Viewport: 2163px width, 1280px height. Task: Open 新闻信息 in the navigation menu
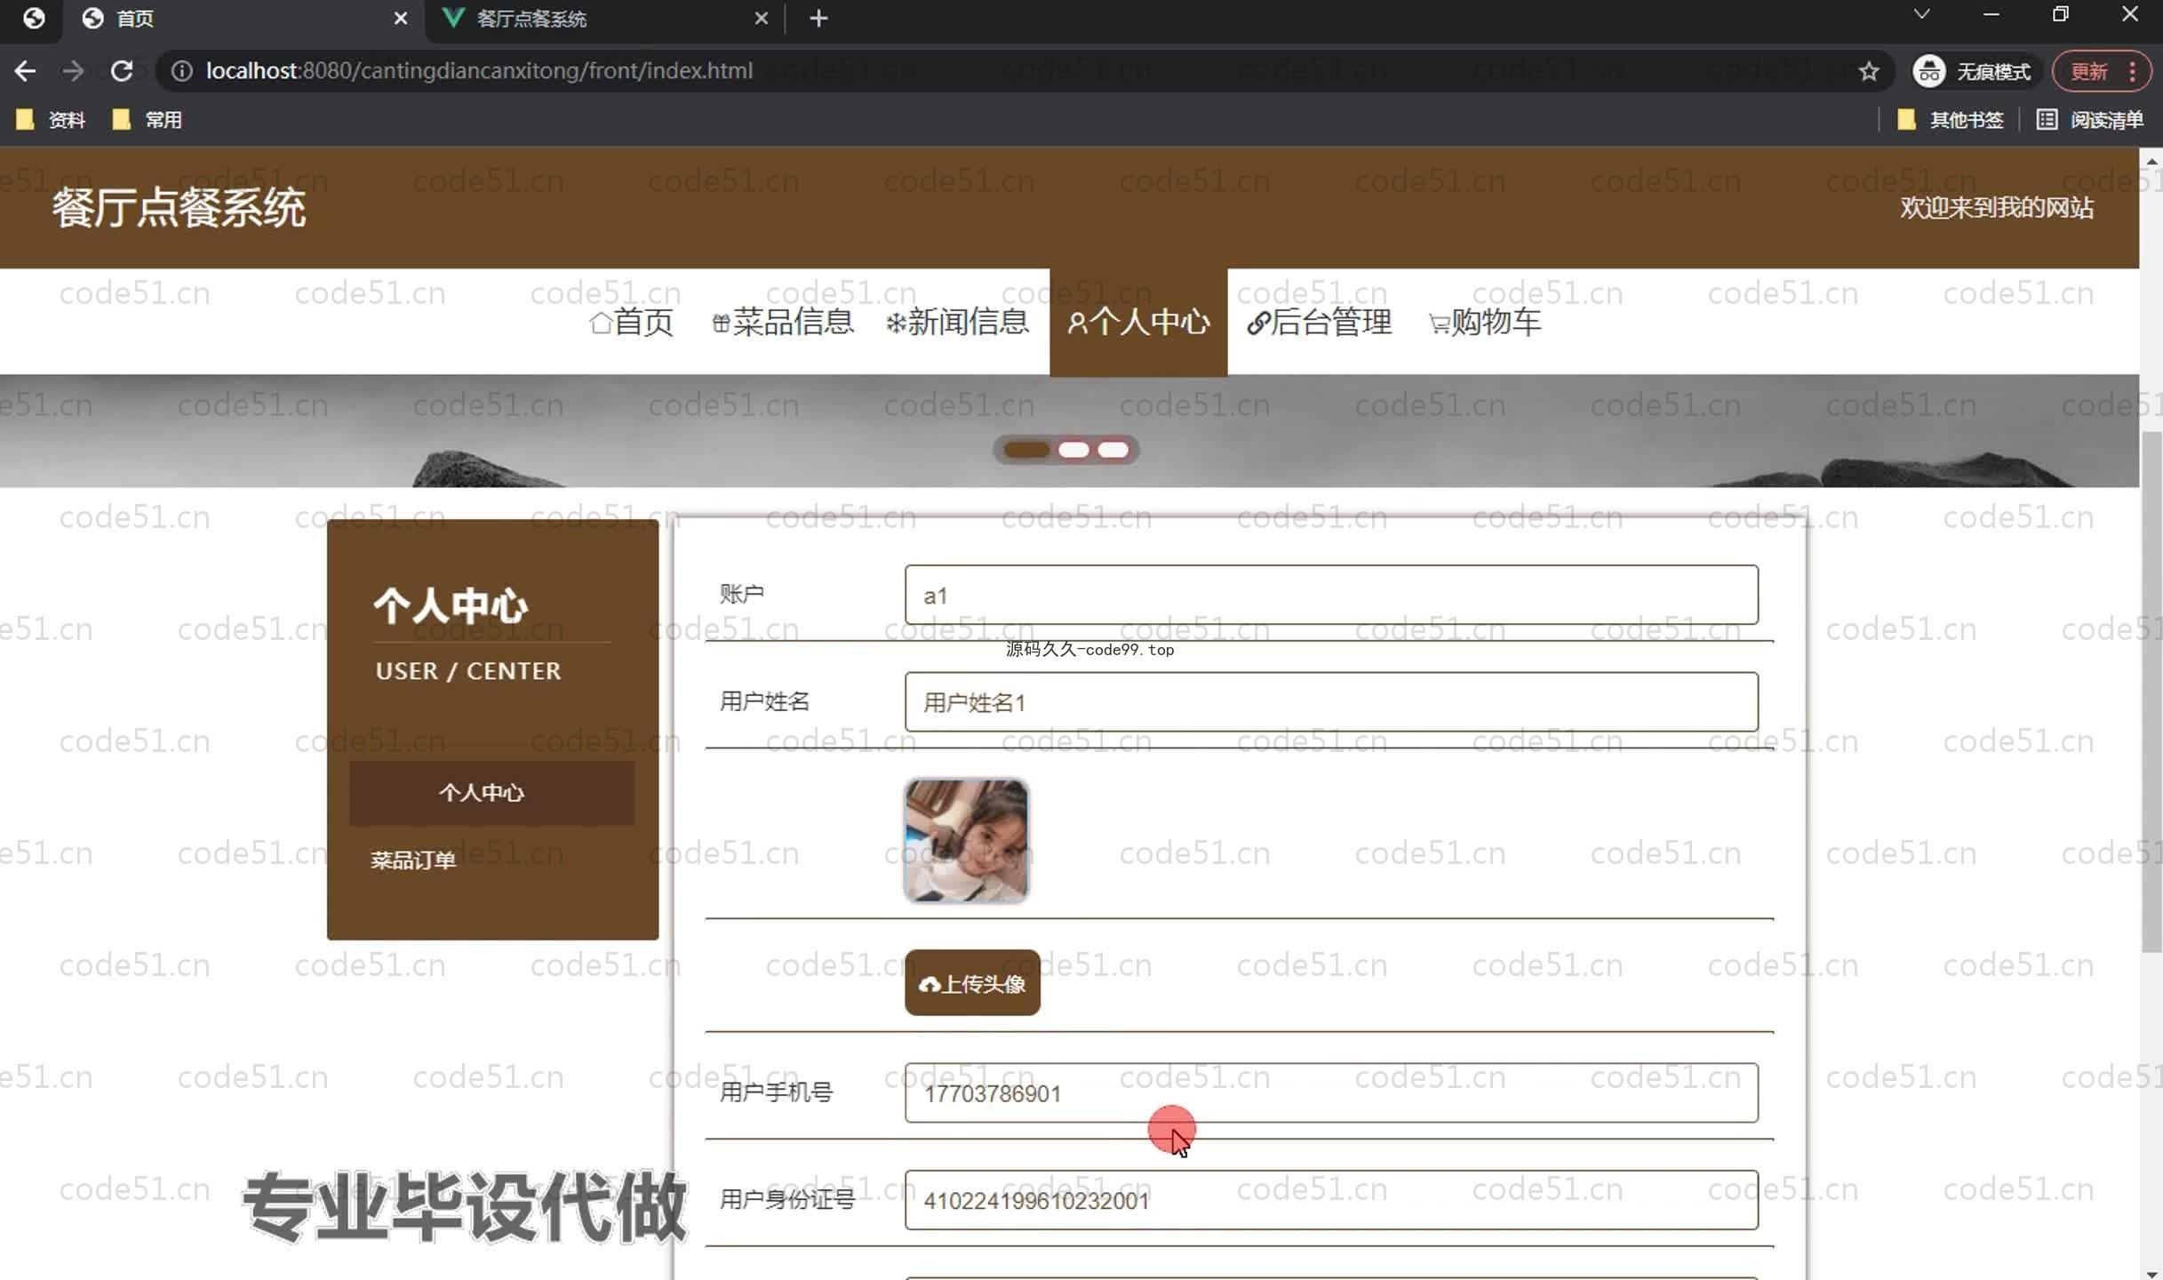(958, 323)
